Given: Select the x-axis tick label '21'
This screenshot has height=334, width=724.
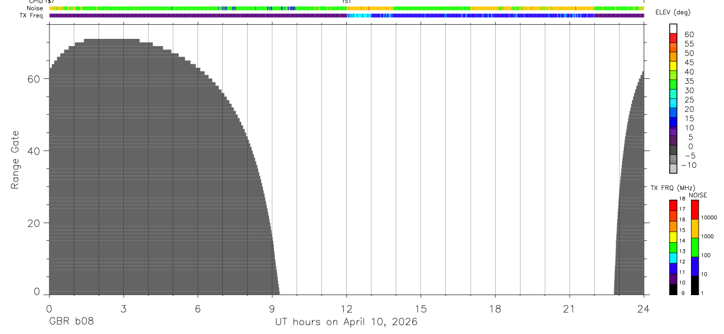Looking at the screenshot, I should tap(570, 309).
